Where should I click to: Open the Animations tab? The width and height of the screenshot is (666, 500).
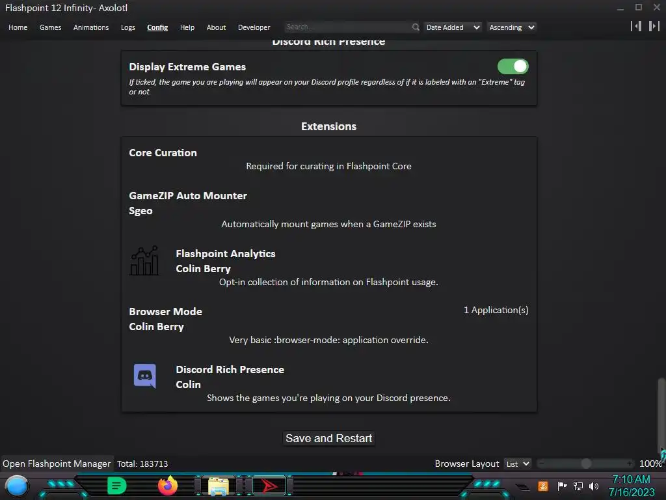[x=91, y=27]
